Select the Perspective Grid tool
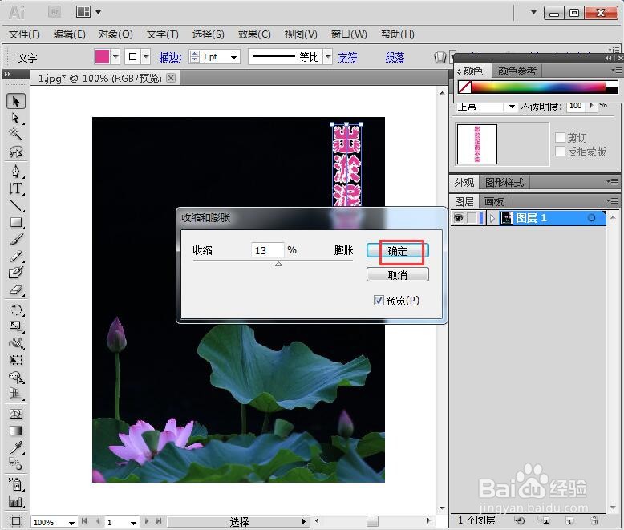The image size is (624, 530). [x=16, y=393]
